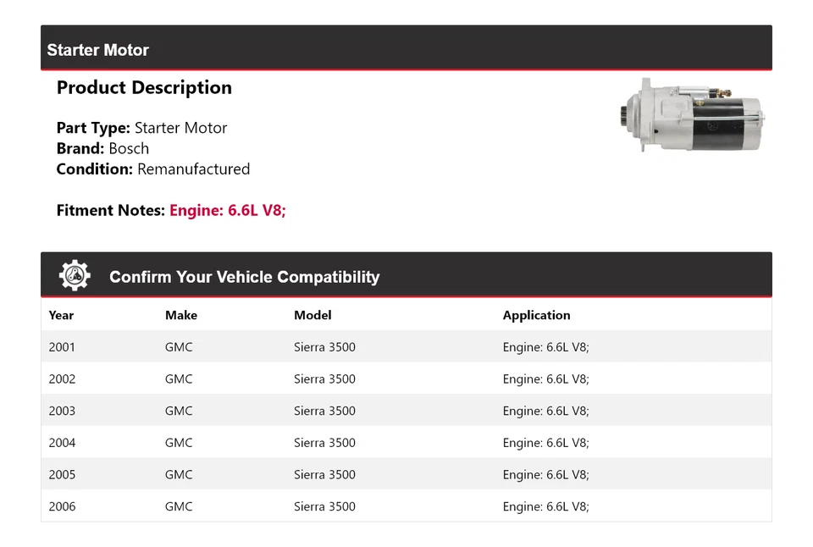Click the Application column header
813x547 pixels.
pos(536,315)
